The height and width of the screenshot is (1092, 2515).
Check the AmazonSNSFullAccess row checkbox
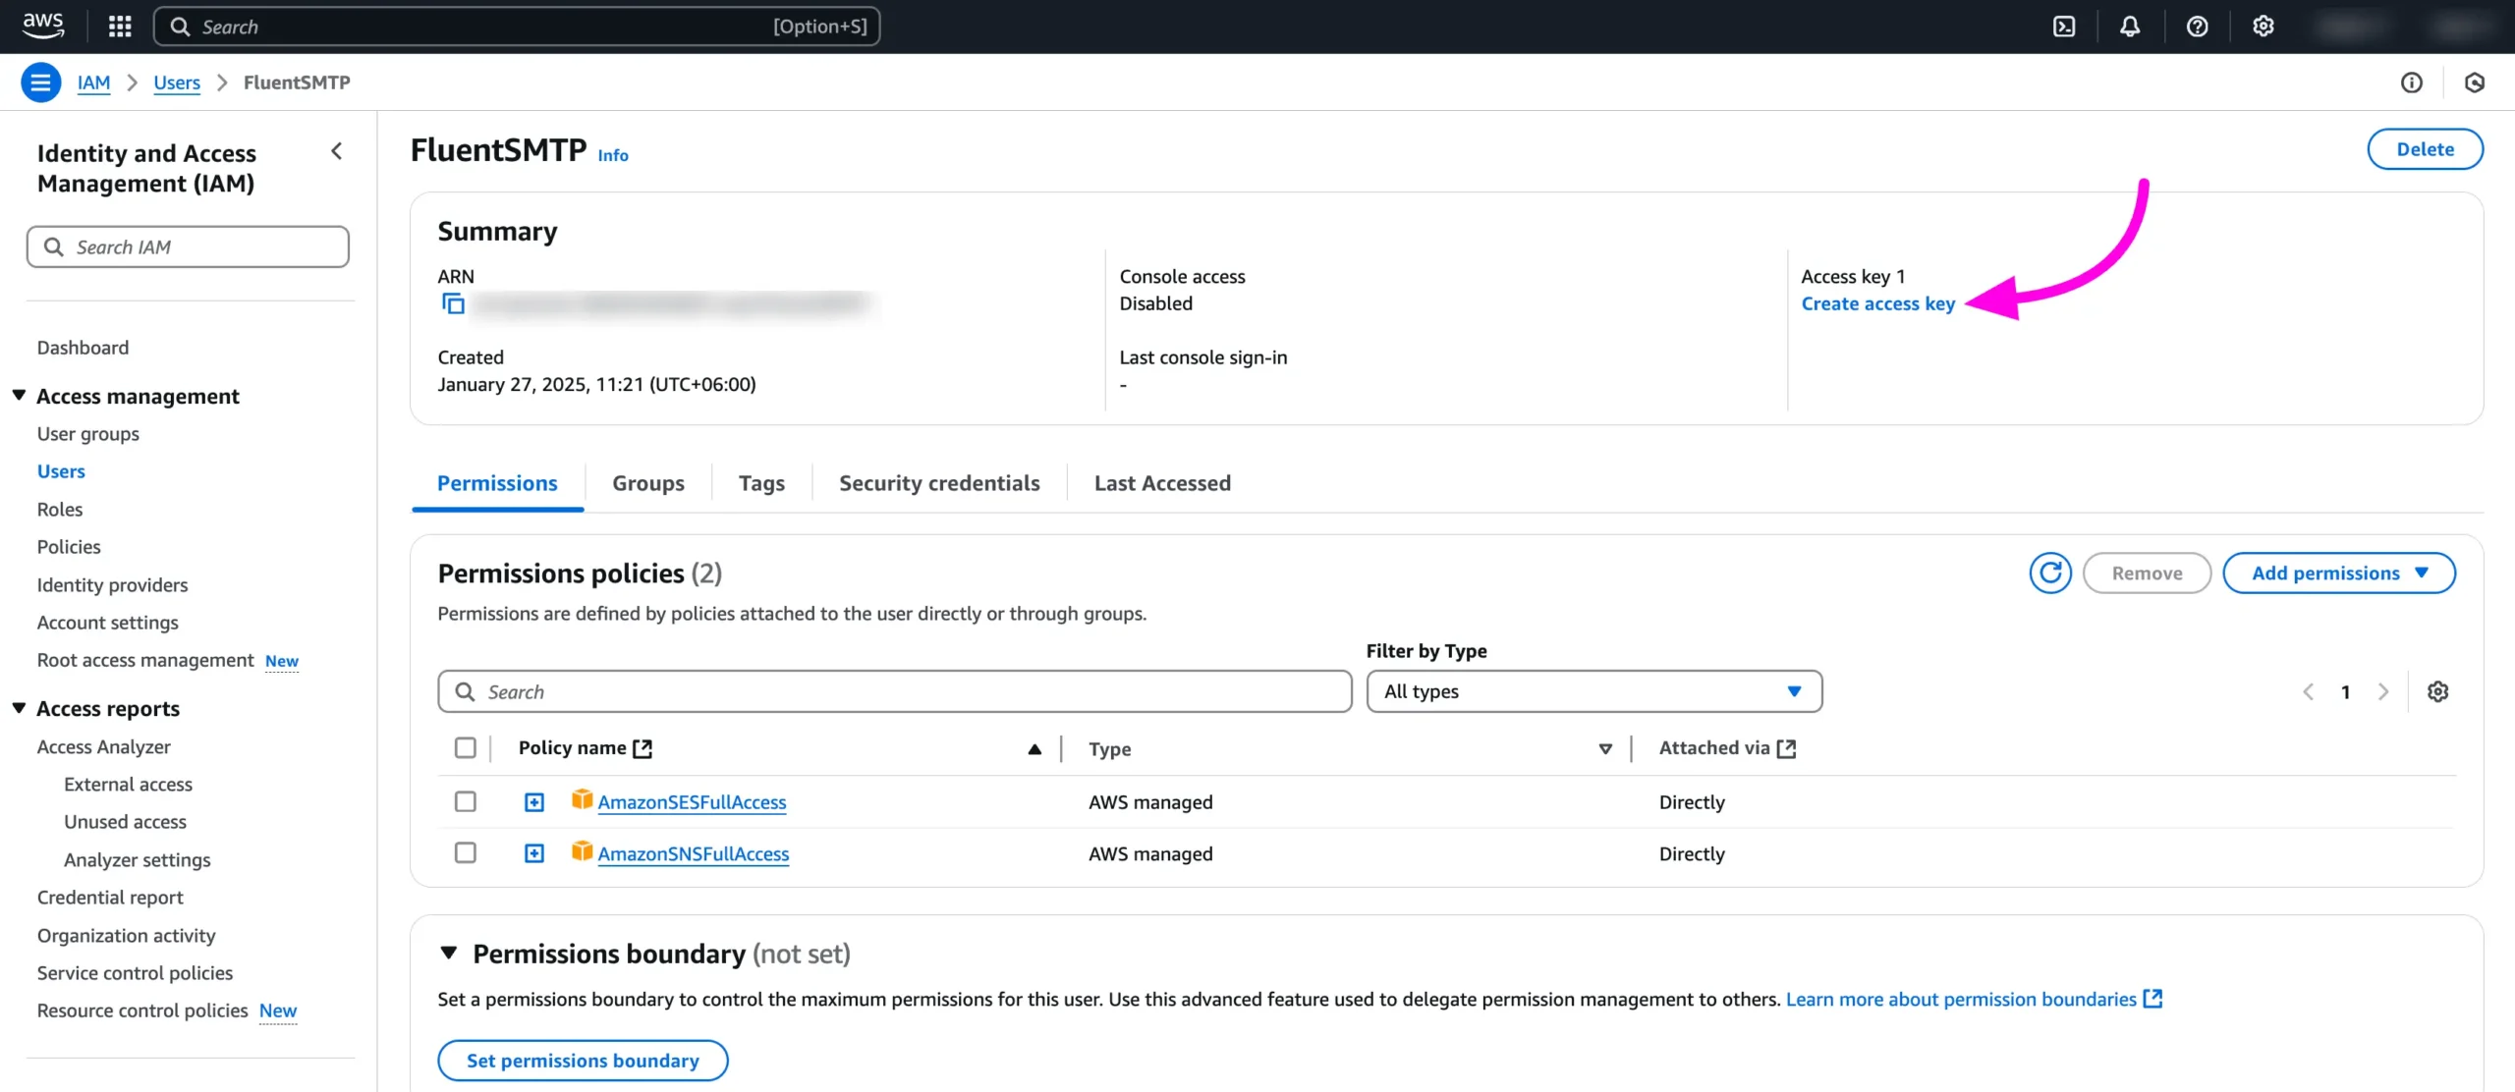pos(466,852)
